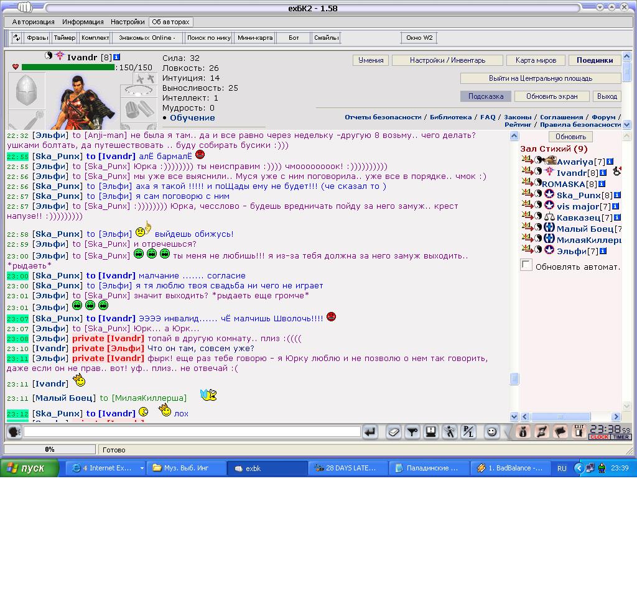Click the Комплект toolbar button
The image size is (637, 604).
(x=95, y=38)
